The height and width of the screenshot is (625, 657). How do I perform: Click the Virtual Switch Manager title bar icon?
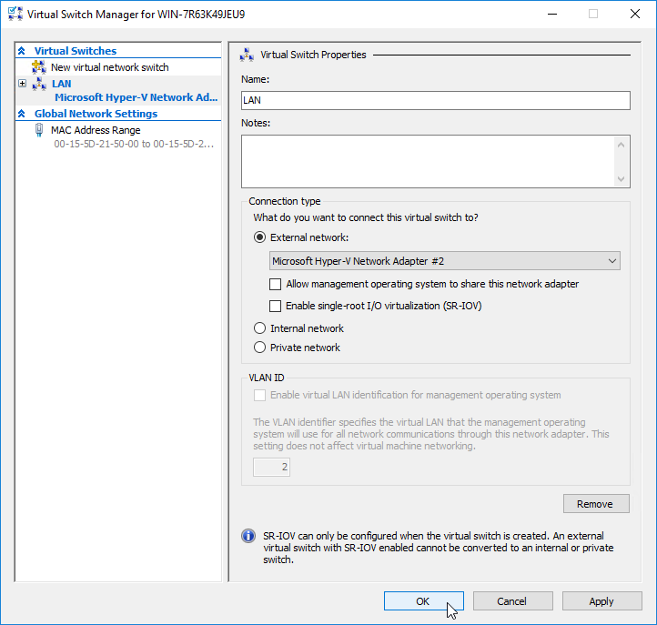click(x=15, y=15)
